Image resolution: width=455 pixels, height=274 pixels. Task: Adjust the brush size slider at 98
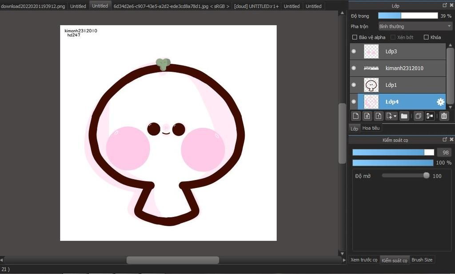[393, 153]
